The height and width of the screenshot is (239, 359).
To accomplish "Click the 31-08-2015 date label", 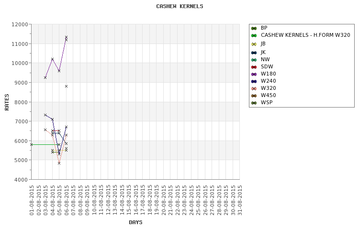I will click(x=240, y=200).
